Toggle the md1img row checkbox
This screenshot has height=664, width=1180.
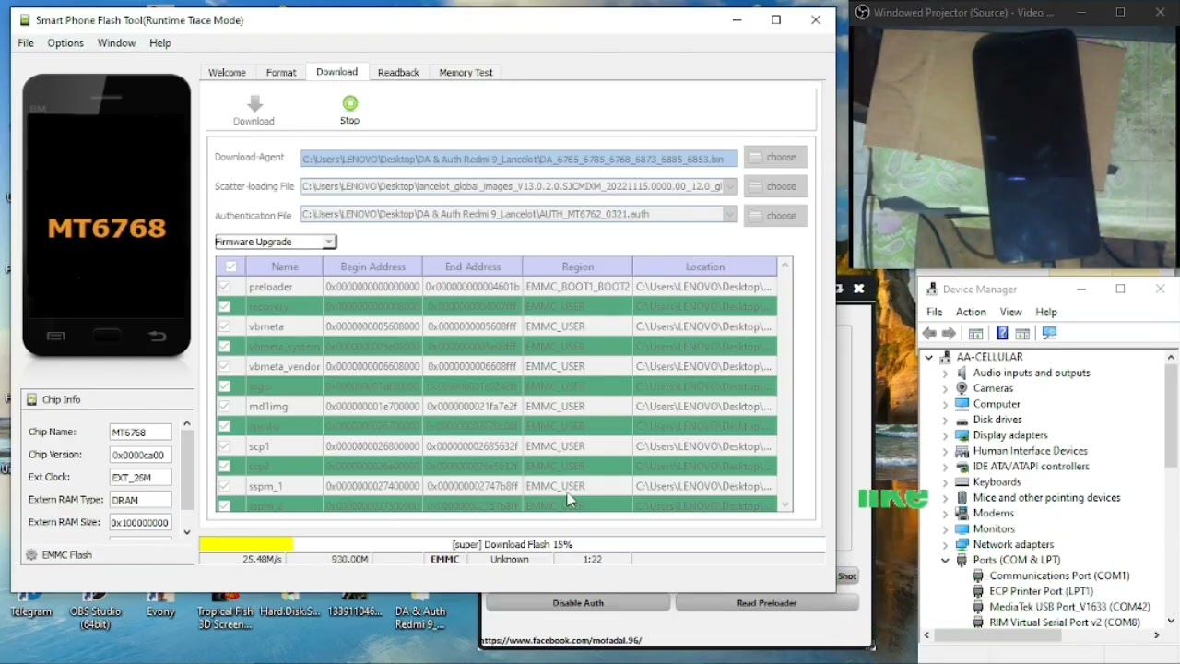tap(224, 407)
